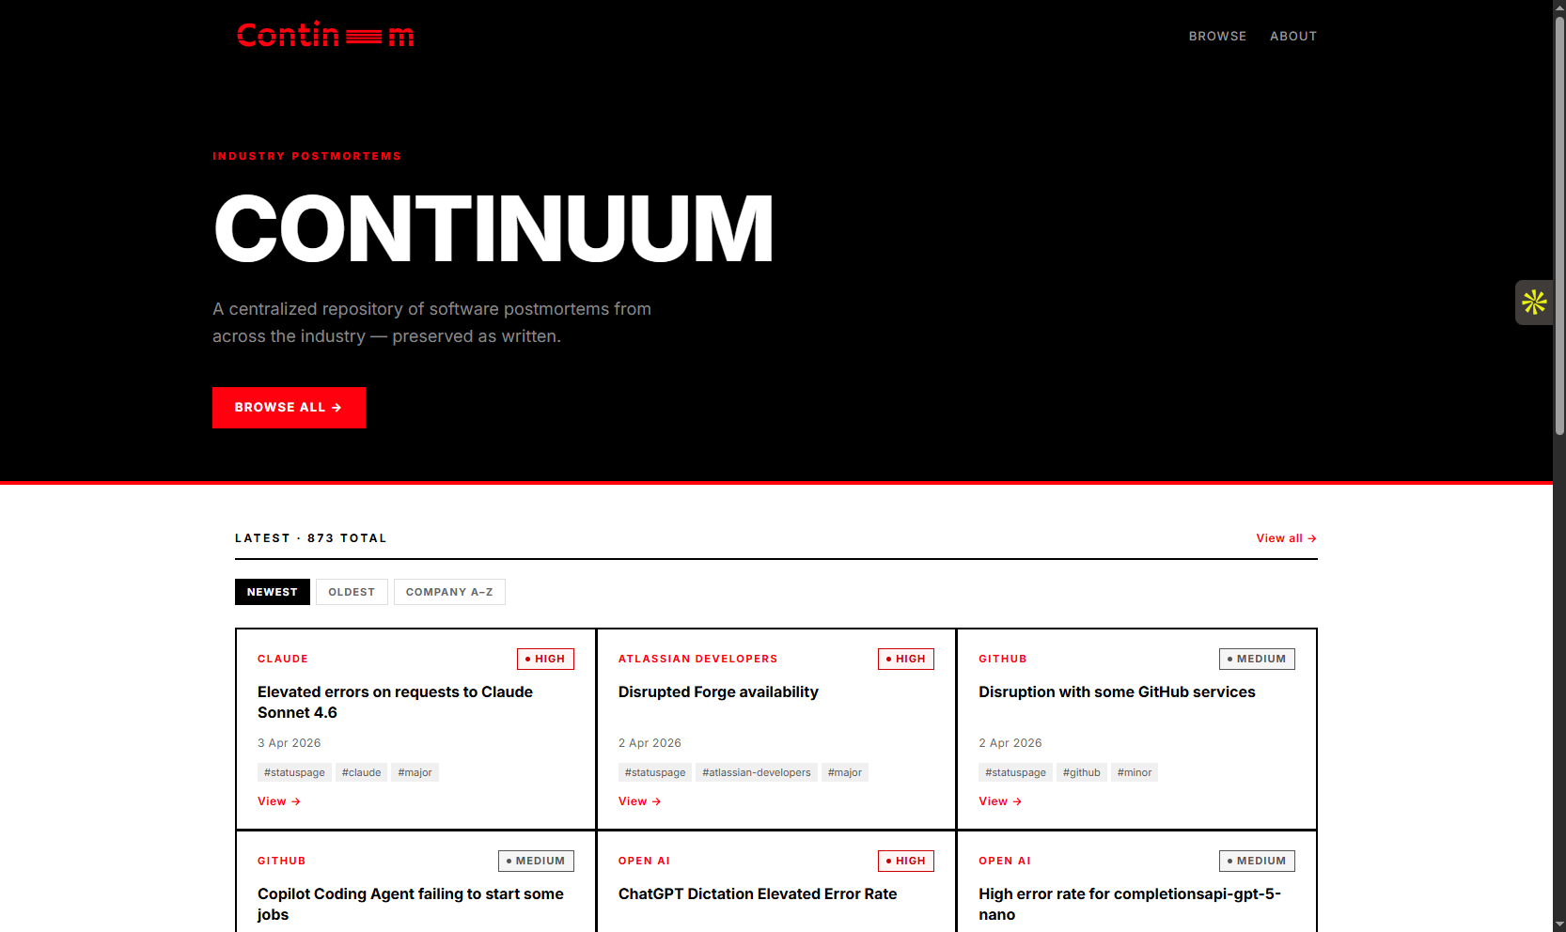Click the MEDIUM severity badge on the GitHub card
Screen dimensions: 1566x932
[1257, 659]
